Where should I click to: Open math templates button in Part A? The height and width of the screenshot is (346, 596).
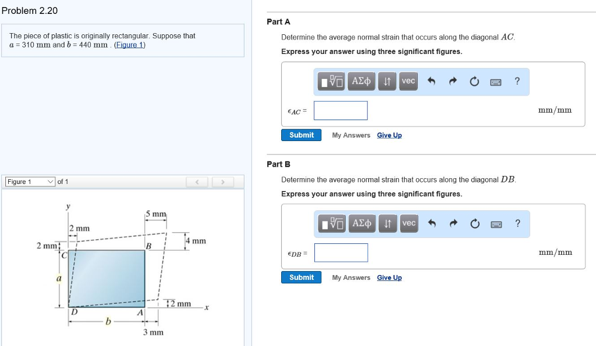coord(332,81)
